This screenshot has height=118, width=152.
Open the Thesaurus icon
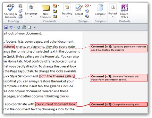click(x=21, y=11)
